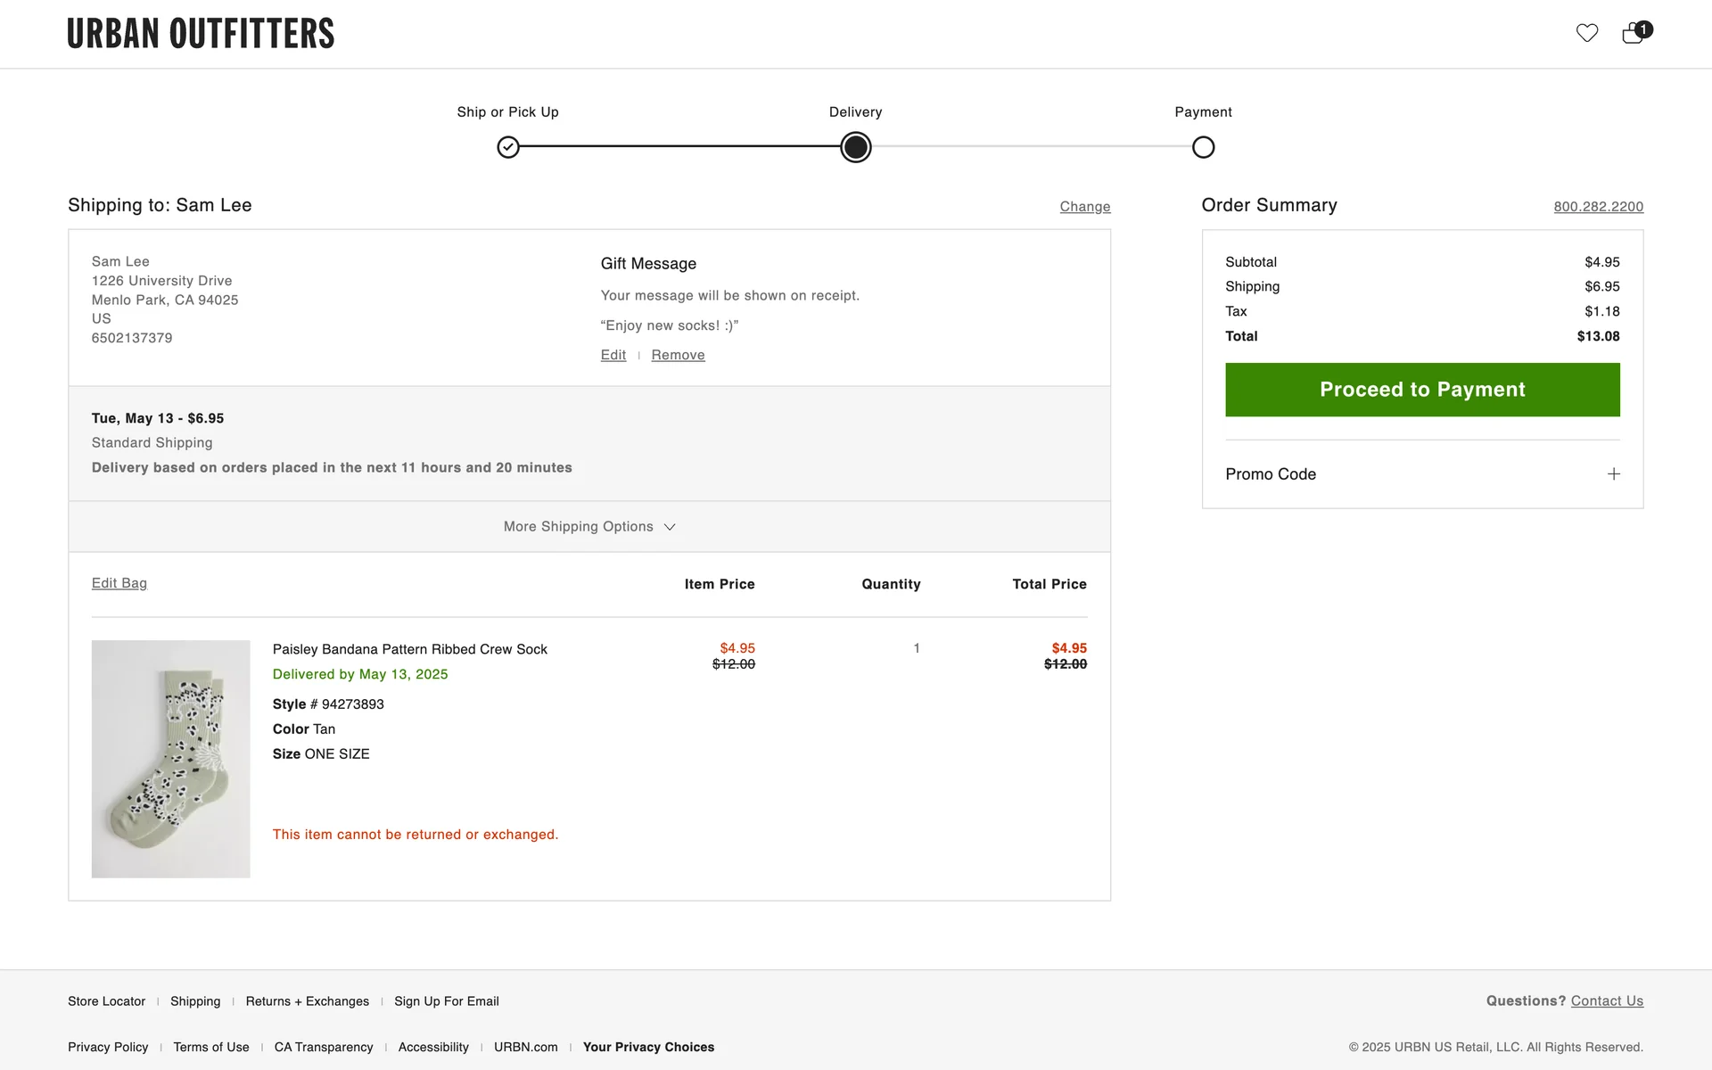Open Contact Us in footer
1712x1070 pixels.
coord(1607,1000)
